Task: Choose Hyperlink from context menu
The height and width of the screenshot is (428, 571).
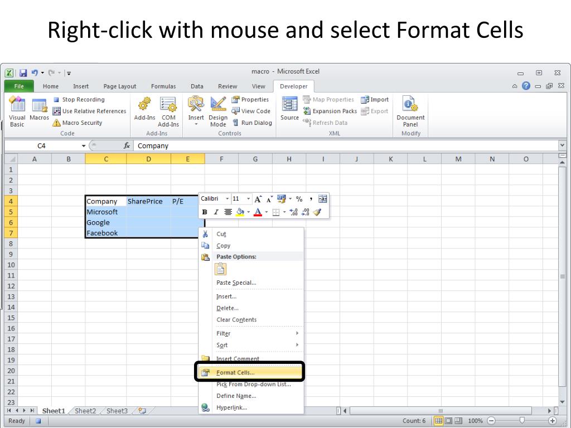Action: click(251, 407)
